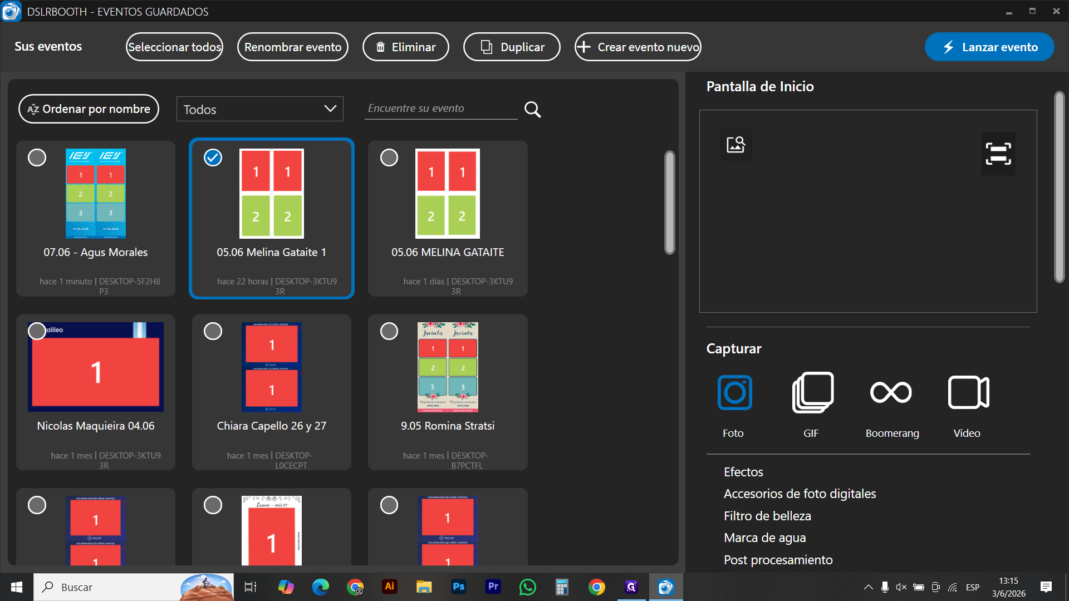Click the Windows taskbar Buscar search box
Screen dimensions: 1069x601
tap(134, 587)
